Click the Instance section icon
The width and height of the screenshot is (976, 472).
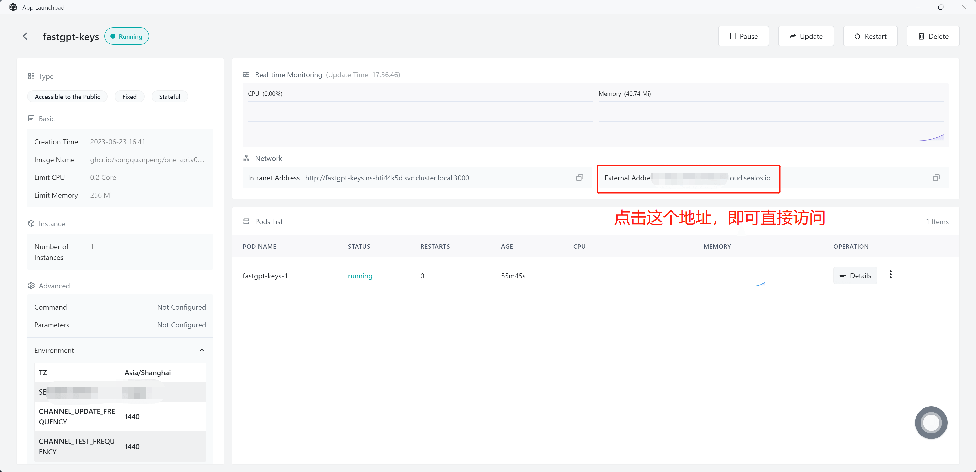(x=31, y=223)
